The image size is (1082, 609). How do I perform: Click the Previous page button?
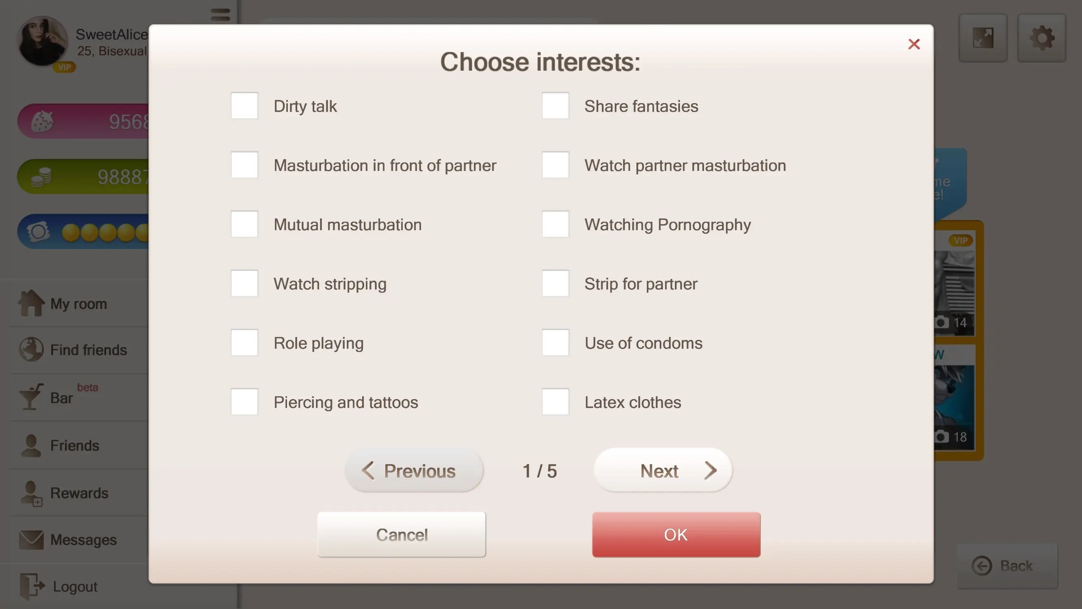click(x=414, y=471)
